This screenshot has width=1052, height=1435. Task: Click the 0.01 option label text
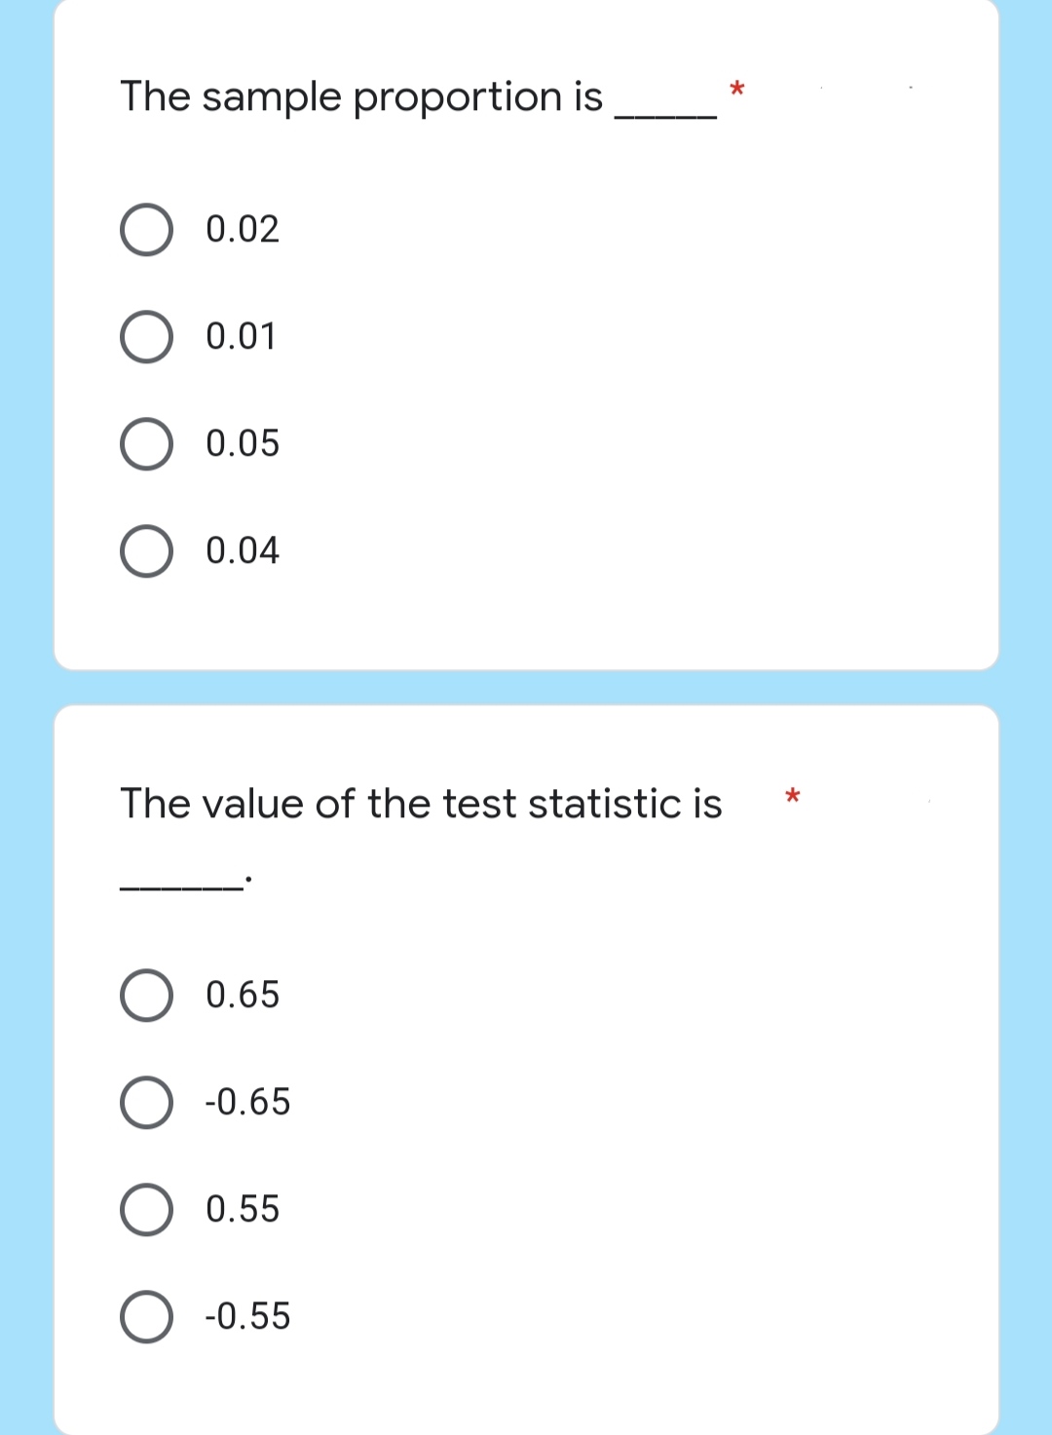[240, 338]
